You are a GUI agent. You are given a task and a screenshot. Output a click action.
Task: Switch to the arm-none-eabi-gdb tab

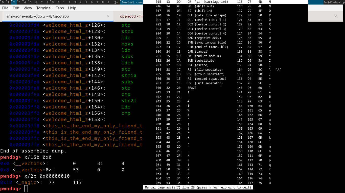click(37, 16)
